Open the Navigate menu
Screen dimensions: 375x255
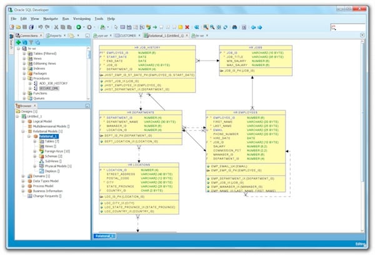pyautogui.click(x=51, y=19)
